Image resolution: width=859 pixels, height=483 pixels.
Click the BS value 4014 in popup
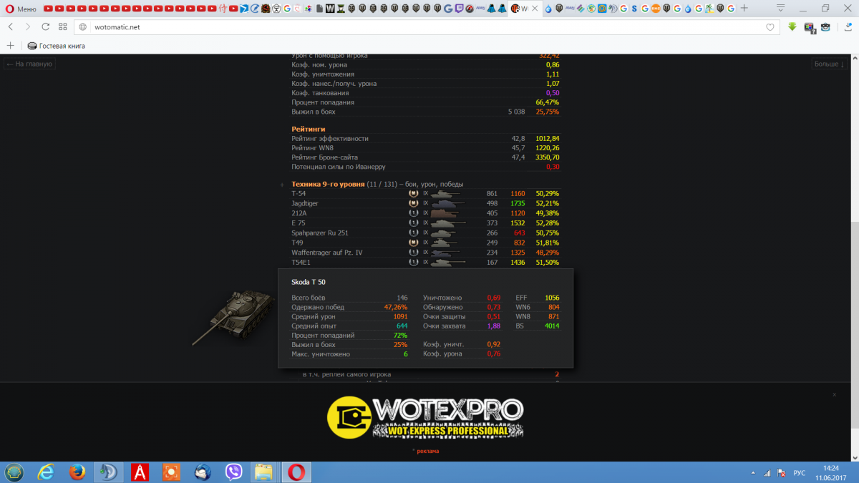point(552,326)
